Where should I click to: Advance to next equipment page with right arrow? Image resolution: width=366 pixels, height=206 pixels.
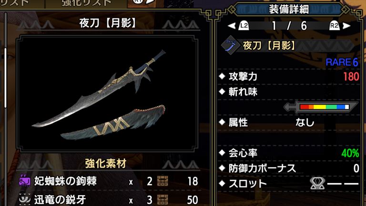point(346,26)
